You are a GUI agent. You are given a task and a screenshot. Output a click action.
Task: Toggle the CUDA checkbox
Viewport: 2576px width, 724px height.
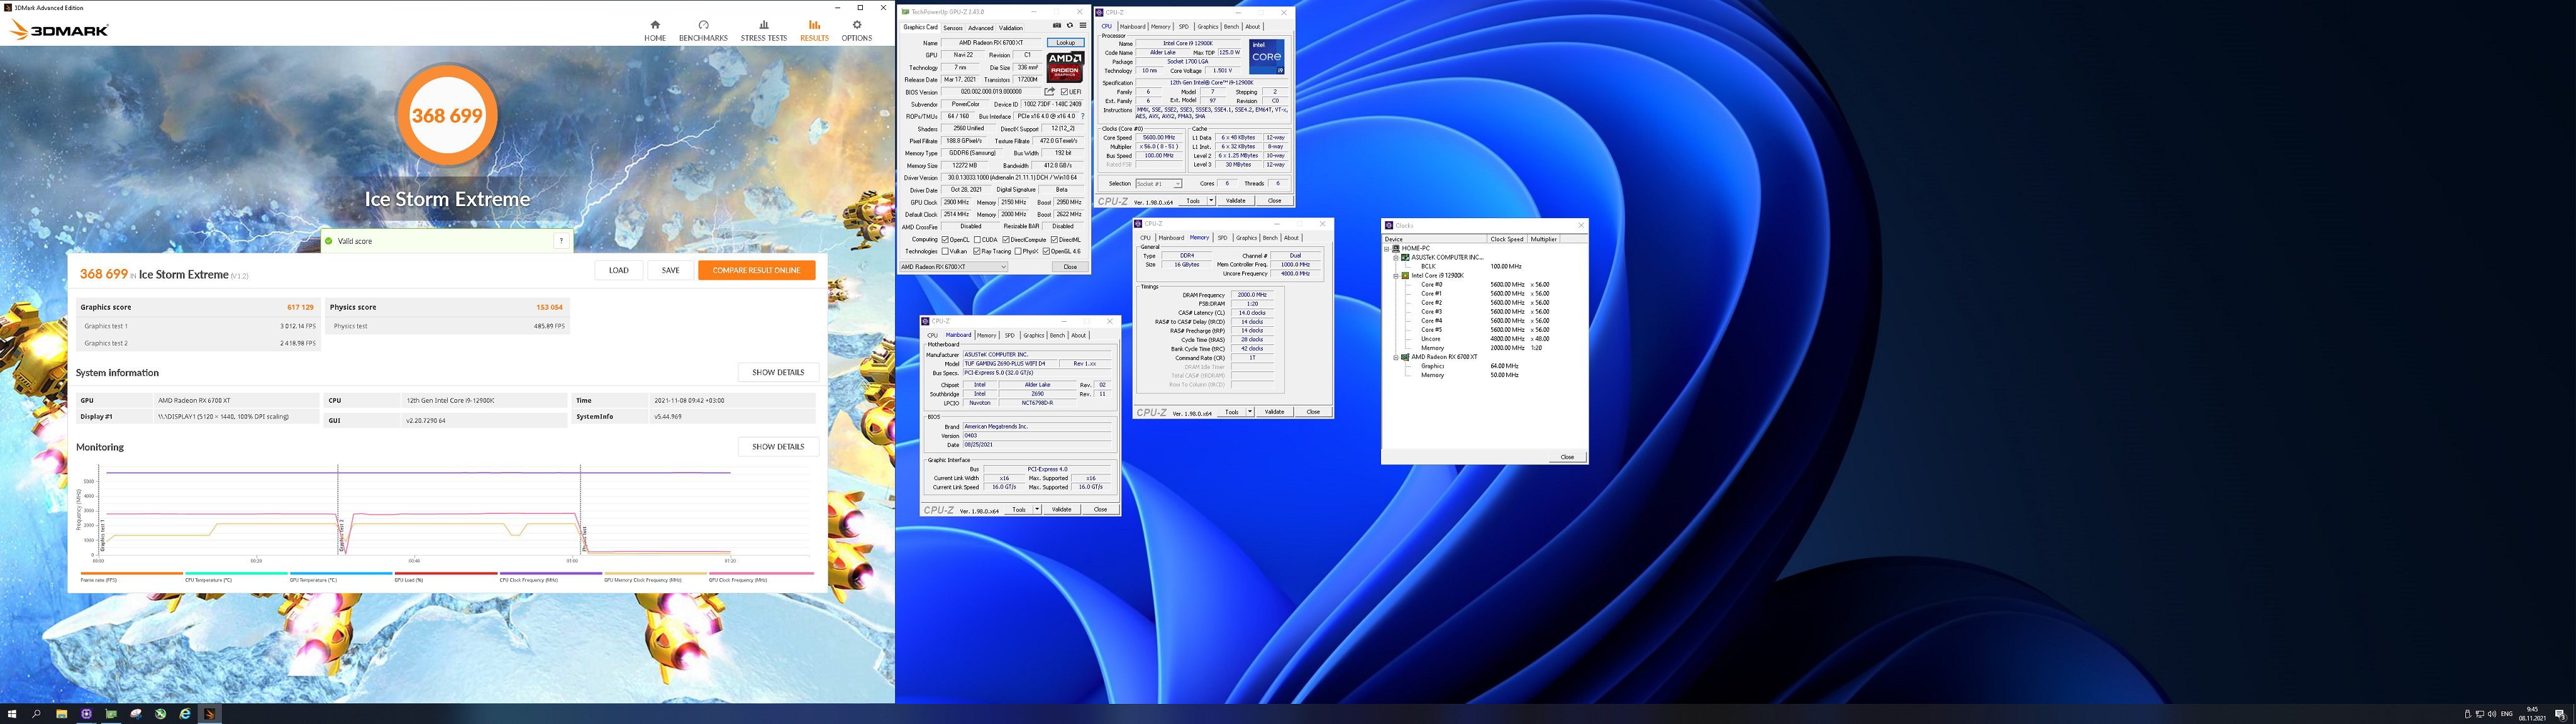977,239
